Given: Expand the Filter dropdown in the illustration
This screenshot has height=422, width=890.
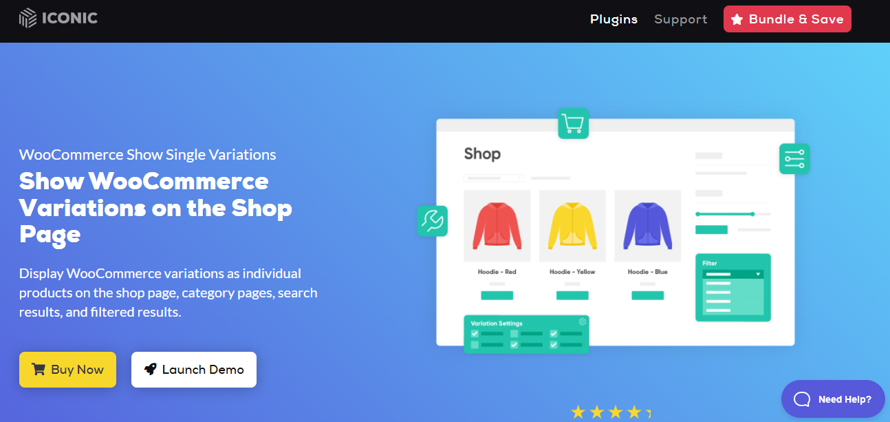Looking at the screenshot, I should 733,274.
